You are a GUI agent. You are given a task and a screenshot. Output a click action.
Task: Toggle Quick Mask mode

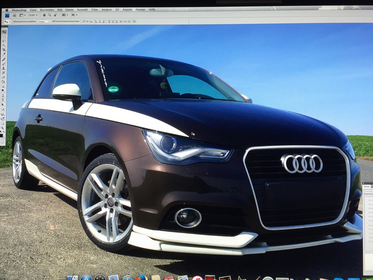(x=2, y=142)
